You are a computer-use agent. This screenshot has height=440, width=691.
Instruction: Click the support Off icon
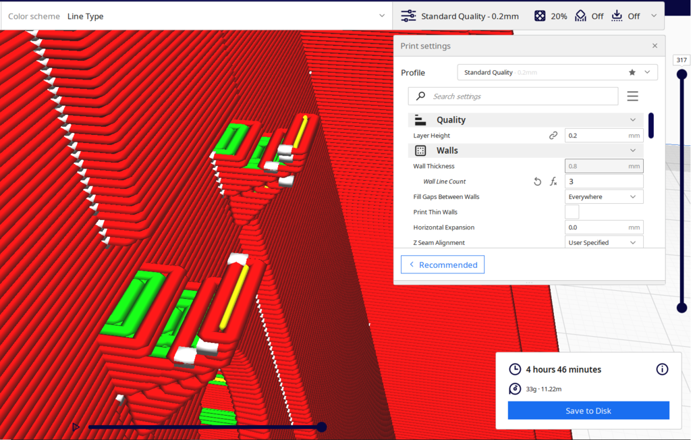point(581,16)
